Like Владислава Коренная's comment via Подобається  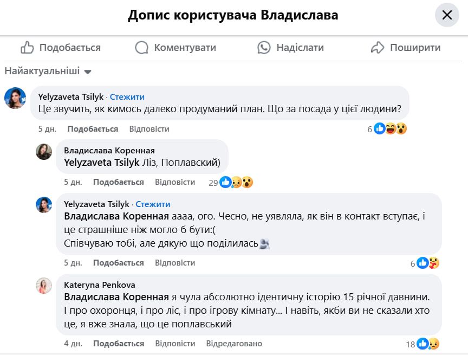tap(119, 182)
